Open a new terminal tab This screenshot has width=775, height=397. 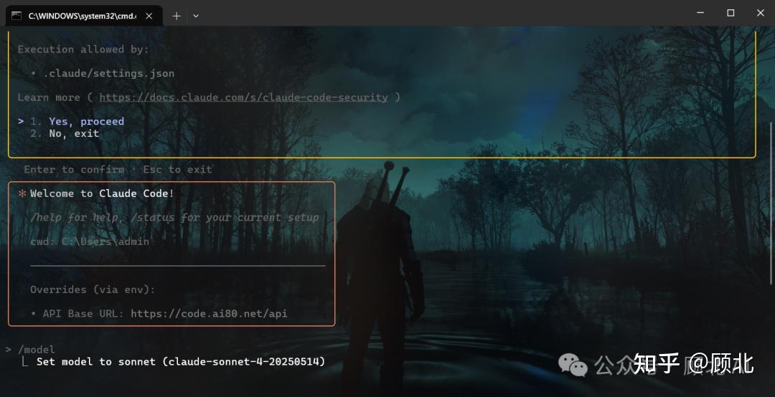(x=177, y=16)
